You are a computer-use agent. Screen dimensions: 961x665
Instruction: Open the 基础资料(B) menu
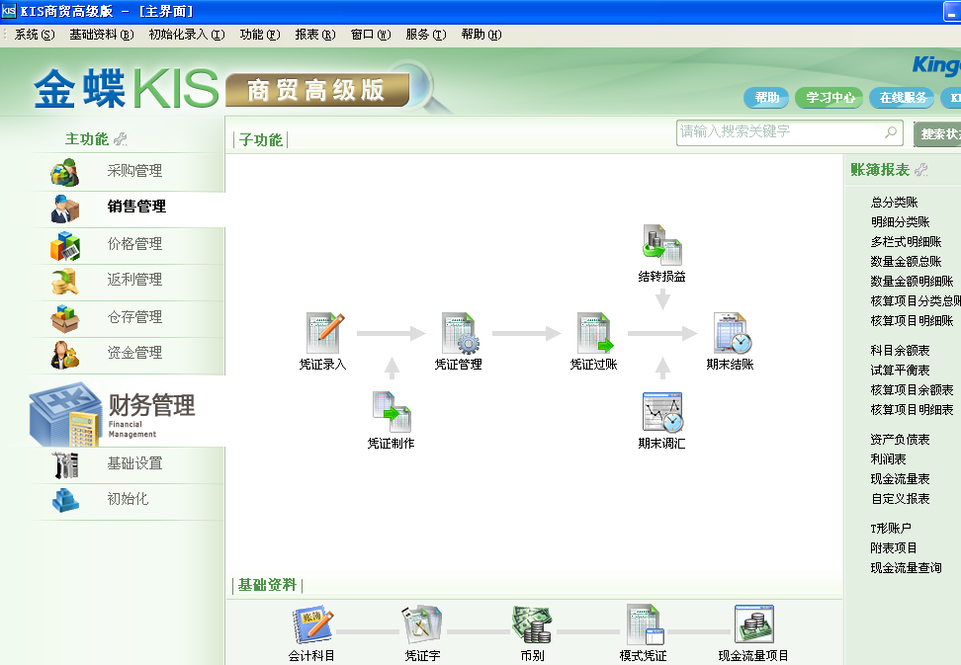[x=101, y=35]
